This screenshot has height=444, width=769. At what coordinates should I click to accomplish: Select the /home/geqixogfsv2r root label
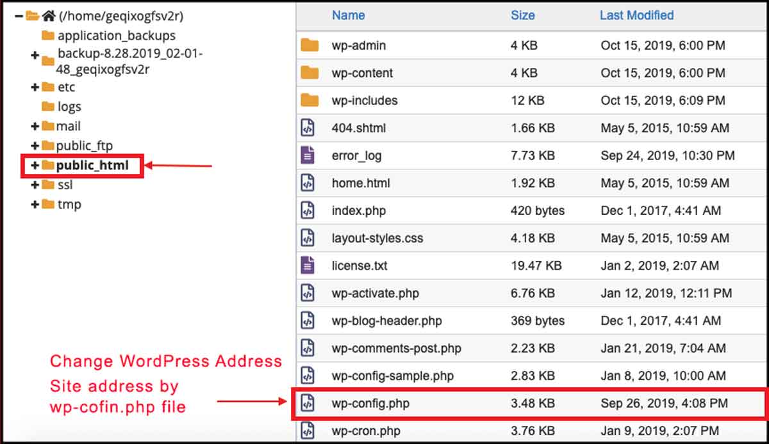point(121,17)
